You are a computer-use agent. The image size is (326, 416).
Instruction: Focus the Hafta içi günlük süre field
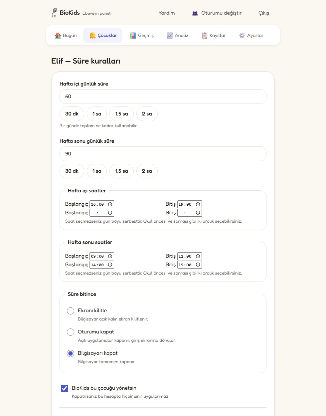163,97
